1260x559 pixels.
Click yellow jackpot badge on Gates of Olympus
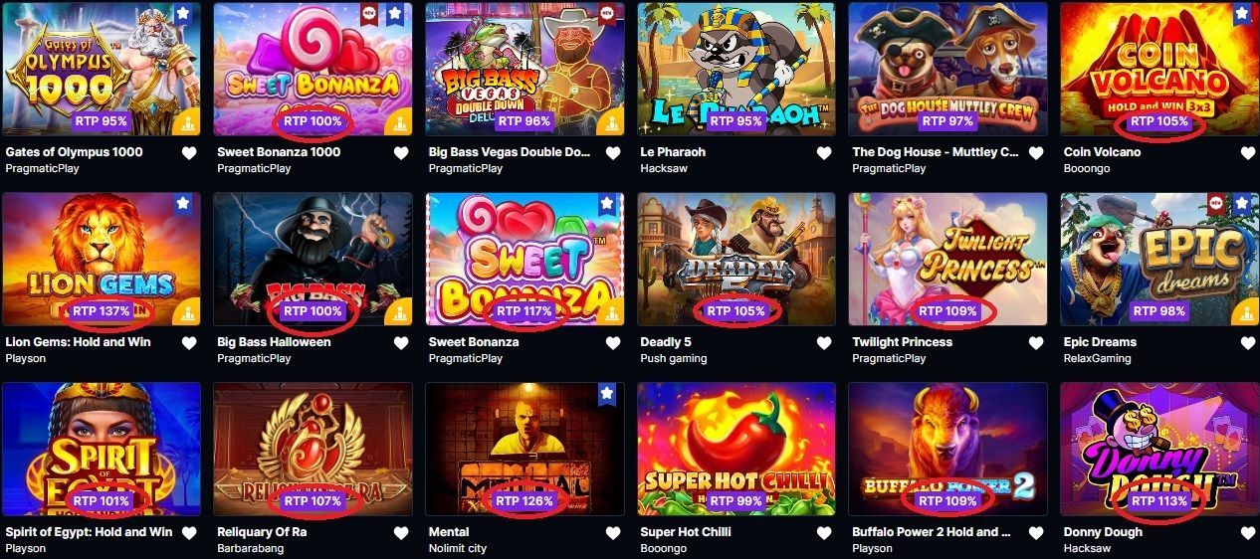[x=186, y=122]
